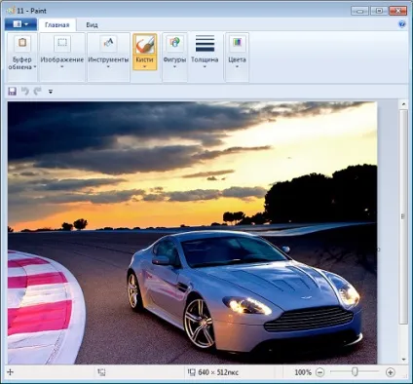Click the 100% zoom level text
This screenshot has width=413, height=384.
303,372
